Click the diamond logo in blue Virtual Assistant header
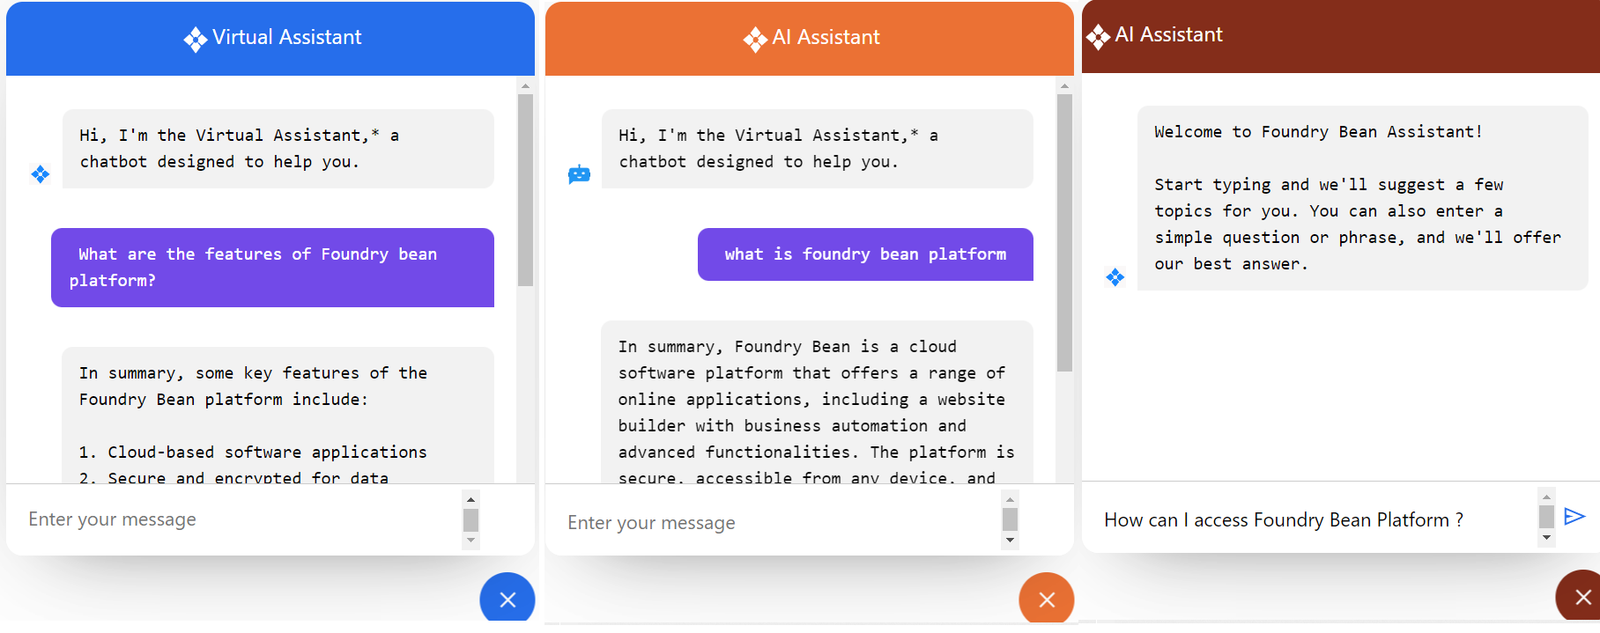 (196, 40)
